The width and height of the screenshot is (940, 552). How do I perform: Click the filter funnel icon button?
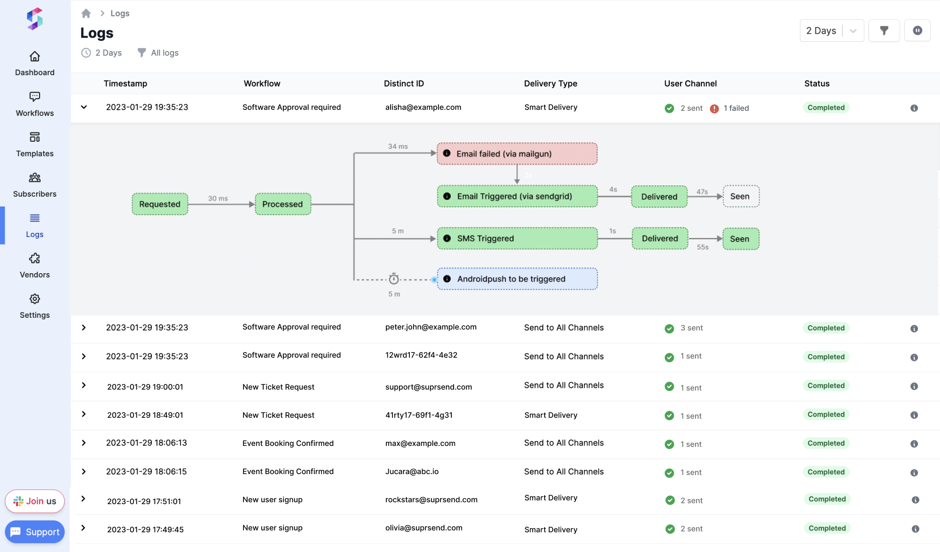(884, 31)
